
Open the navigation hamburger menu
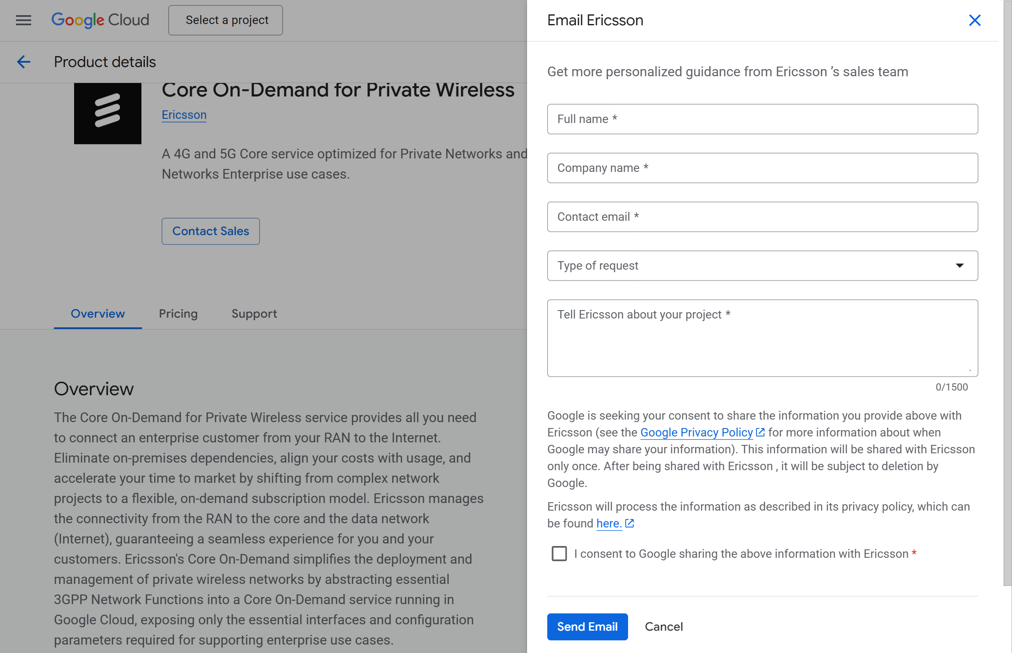coord(23,20)
